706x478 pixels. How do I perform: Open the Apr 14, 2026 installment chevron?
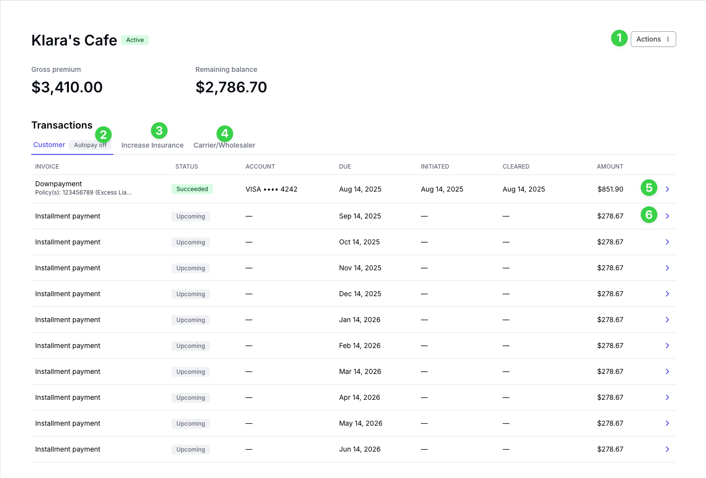click(x=667, y=397)
